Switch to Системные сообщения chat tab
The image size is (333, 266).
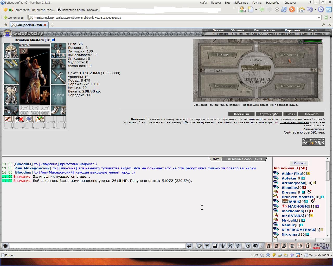click(x=244, y=159)
